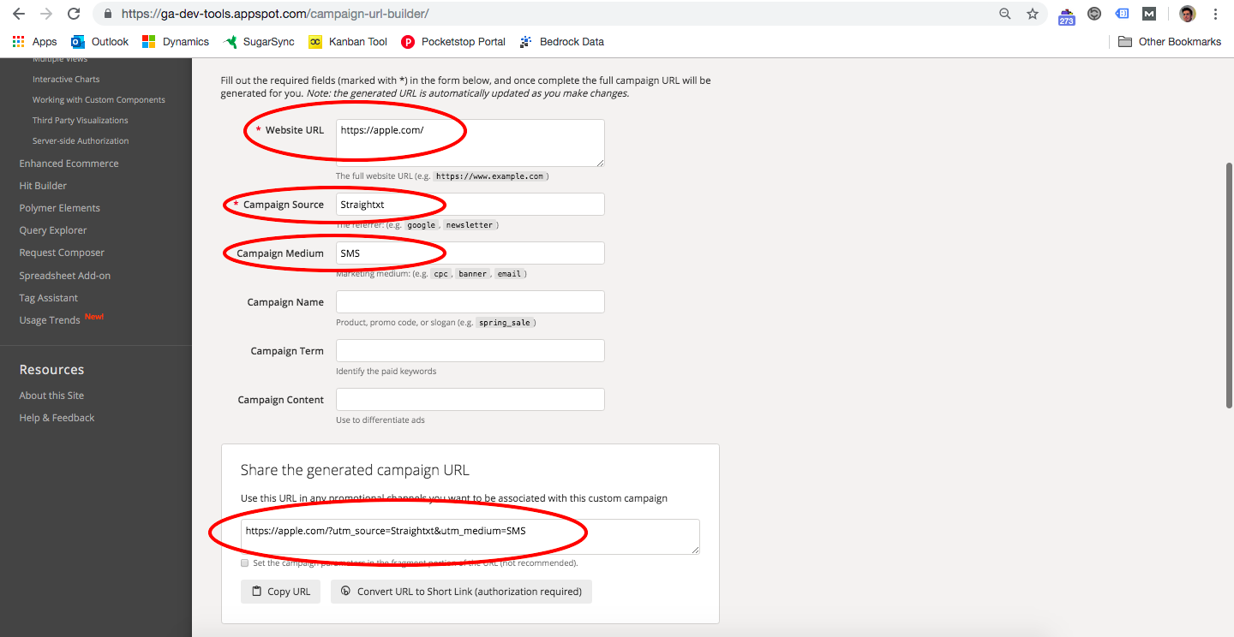
Task: Click the zoom magnifier in the address bar
Action: 1004,14
